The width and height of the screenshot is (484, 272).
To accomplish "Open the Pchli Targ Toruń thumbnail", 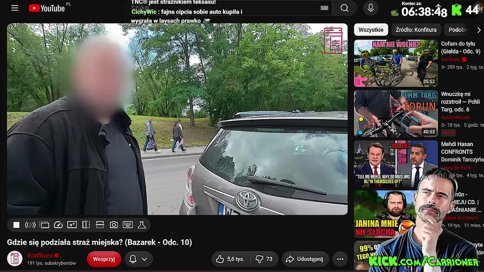I will (396, 113).
